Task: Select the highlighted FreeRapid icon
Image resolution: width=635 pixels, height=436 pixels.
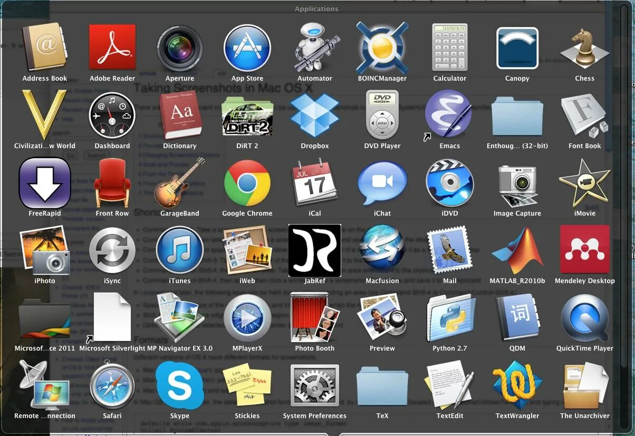Action: [45, 182]
